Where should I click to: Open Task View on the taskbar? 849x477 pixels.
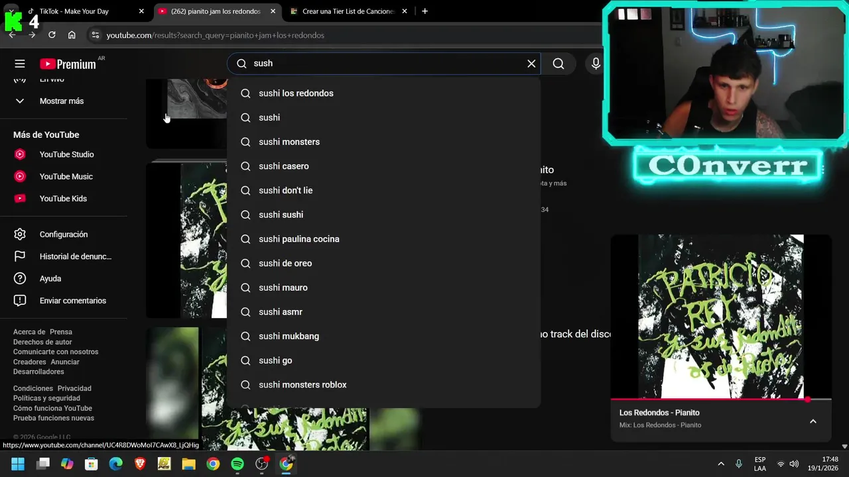click(43, 464)
